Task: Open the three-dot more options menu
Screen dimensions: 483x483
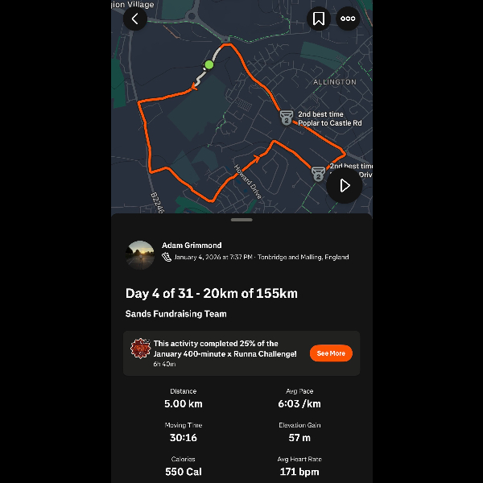Action: [x=348, y=19]
